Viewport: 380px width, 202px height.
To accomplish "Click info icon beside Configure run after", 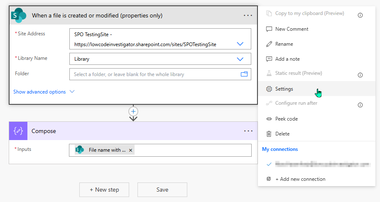I will (360, 105).
